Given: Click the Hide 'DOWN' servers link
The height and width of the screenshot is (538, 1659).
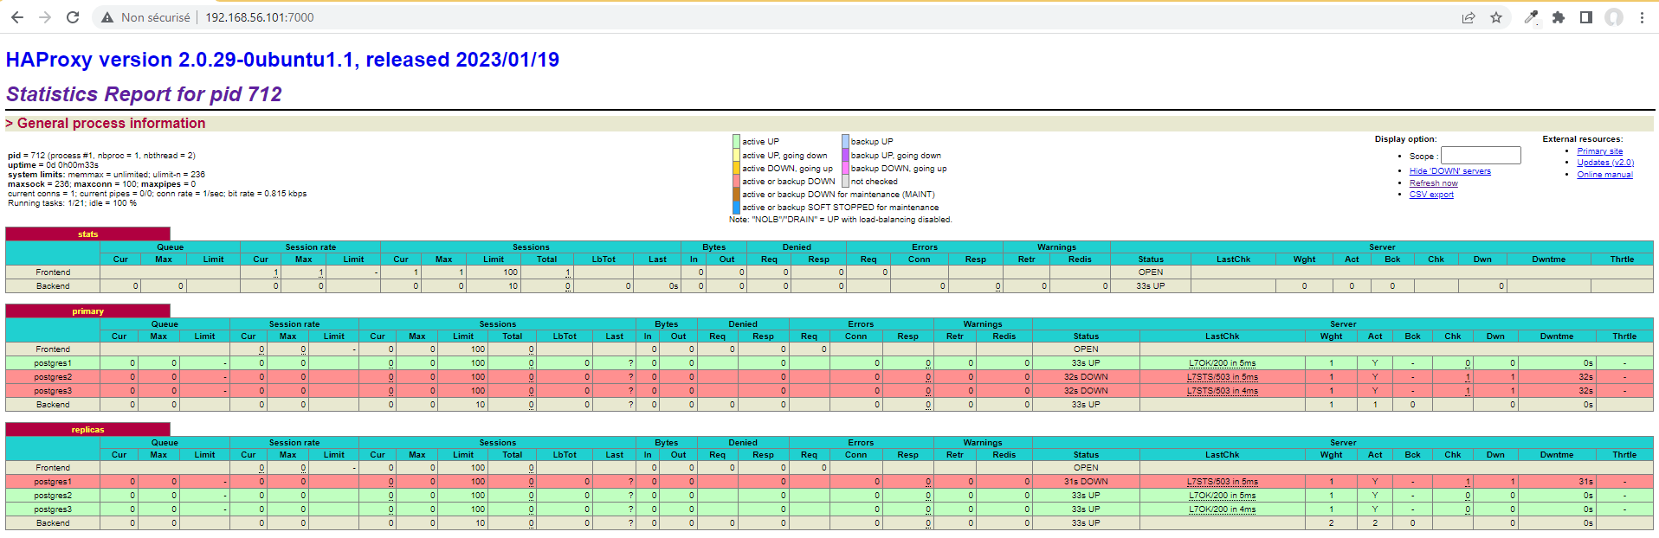Looking at the screenshot, I should (x=1450, y=171).
